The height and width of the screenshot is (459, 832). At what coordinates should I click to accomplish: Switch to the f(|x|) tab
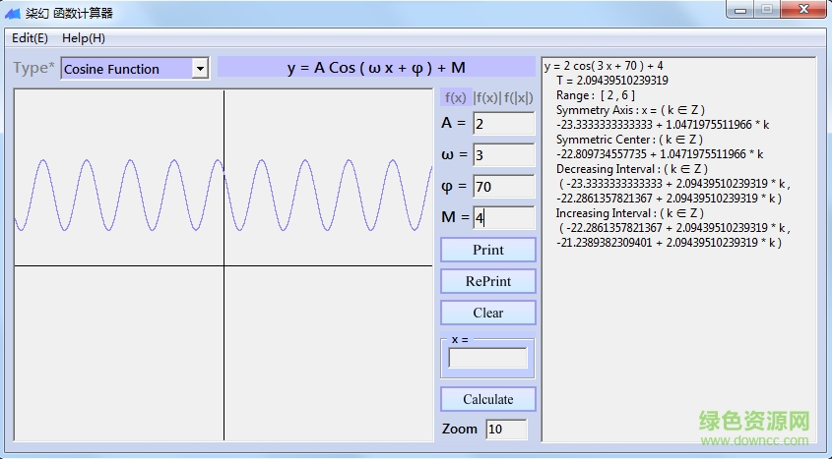519,97
